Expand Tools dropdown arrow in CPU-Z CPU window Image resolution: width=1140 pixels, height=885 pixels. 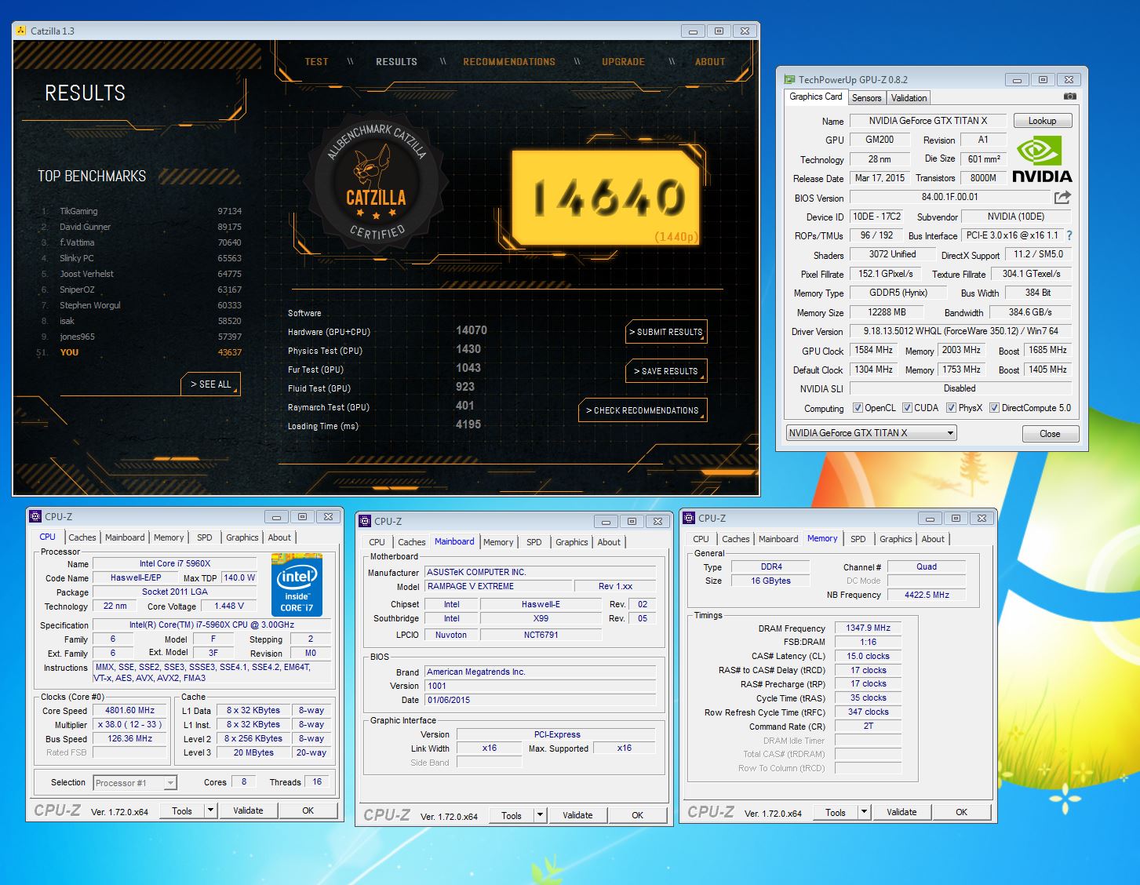tap(210, 810)
